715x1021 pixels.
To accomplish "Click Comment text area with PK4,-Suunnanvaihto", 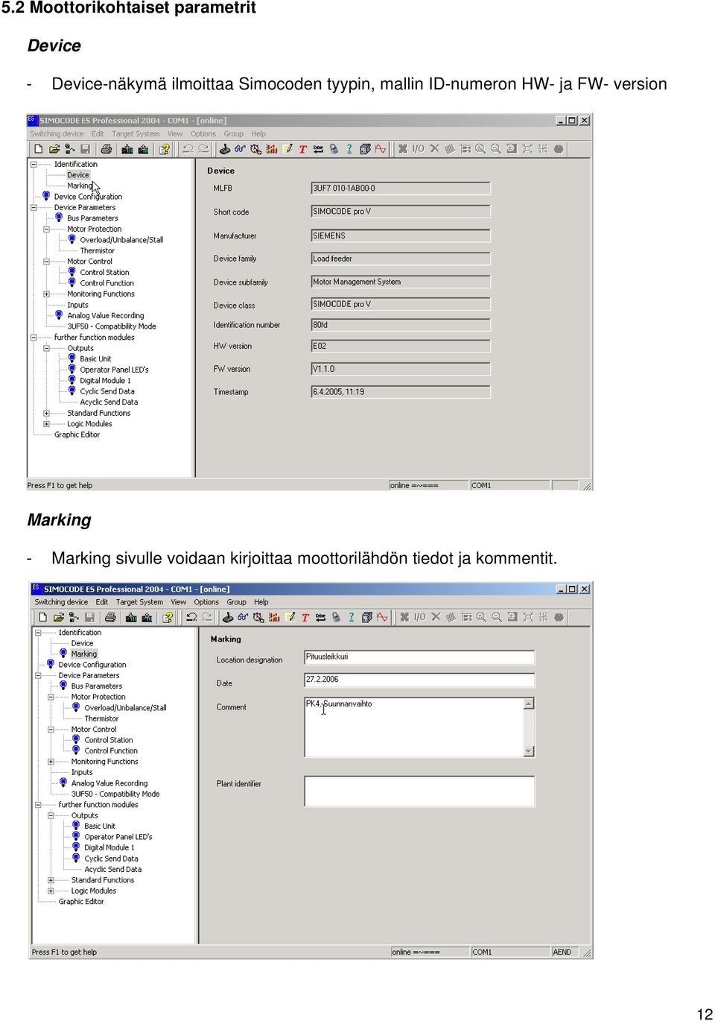I will (x=414, y=727).
